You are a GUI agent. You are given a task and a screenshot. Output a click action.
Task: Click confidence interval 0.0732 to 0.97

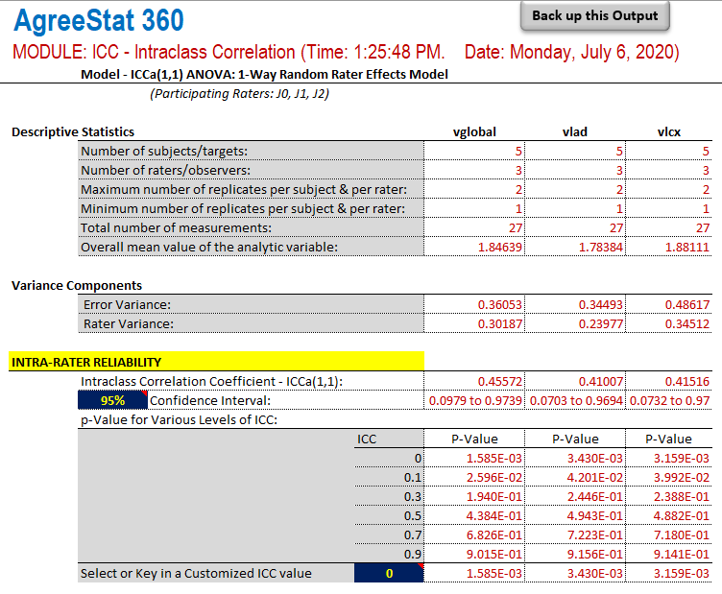pyautogui.click(x=669, y=401)
